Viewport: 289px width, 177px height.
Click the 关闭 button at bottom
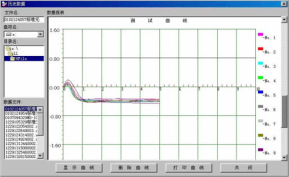(243, 167)
